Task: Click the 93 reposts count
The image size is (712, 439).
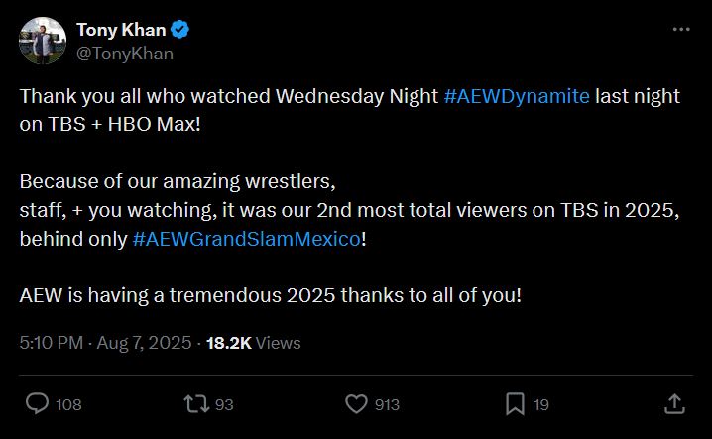Action: click(x=222, y=403)
